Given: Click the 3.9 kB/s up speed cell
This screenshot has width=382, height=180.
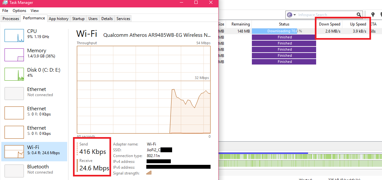Looking at the screenshot, I should coord(359,31).
